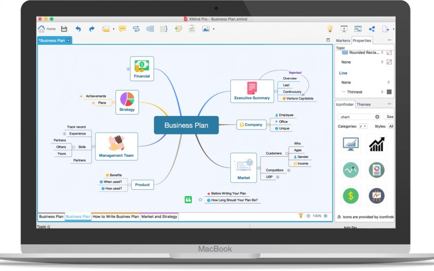This screenshot has width=434, height=271.
Task: Share the mind map
Action: 372,29
